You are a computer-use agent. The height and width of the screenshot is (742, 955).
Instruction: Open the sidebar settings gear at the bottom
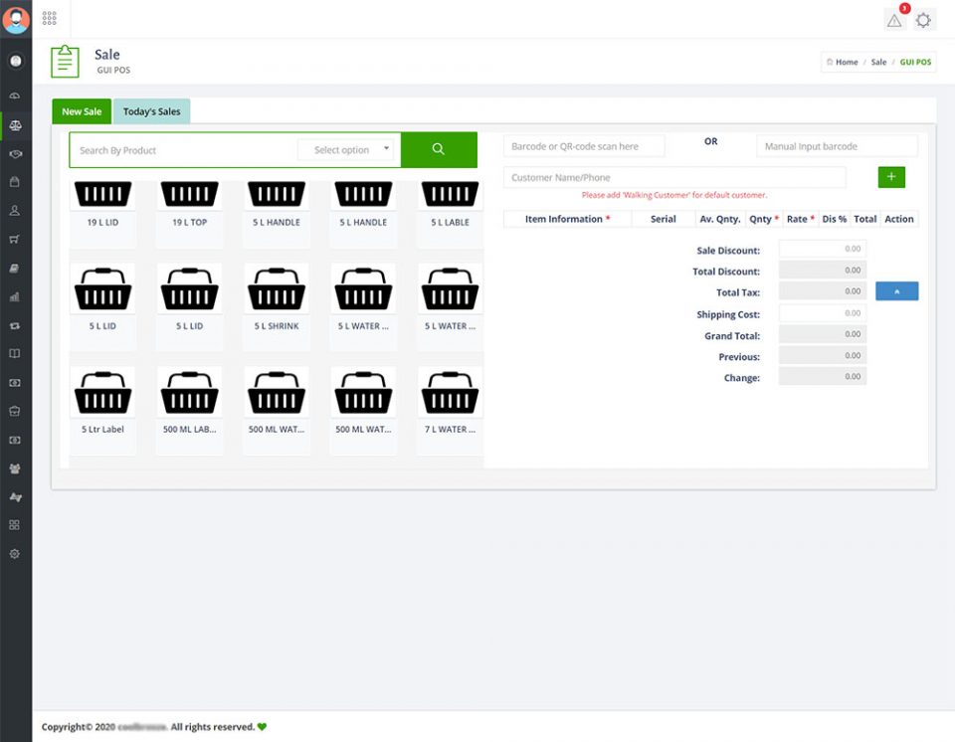[15, 554]
